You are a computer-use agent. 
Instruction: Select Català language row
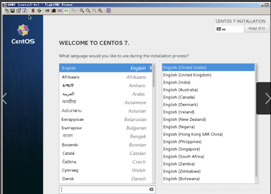coord(106,153)
